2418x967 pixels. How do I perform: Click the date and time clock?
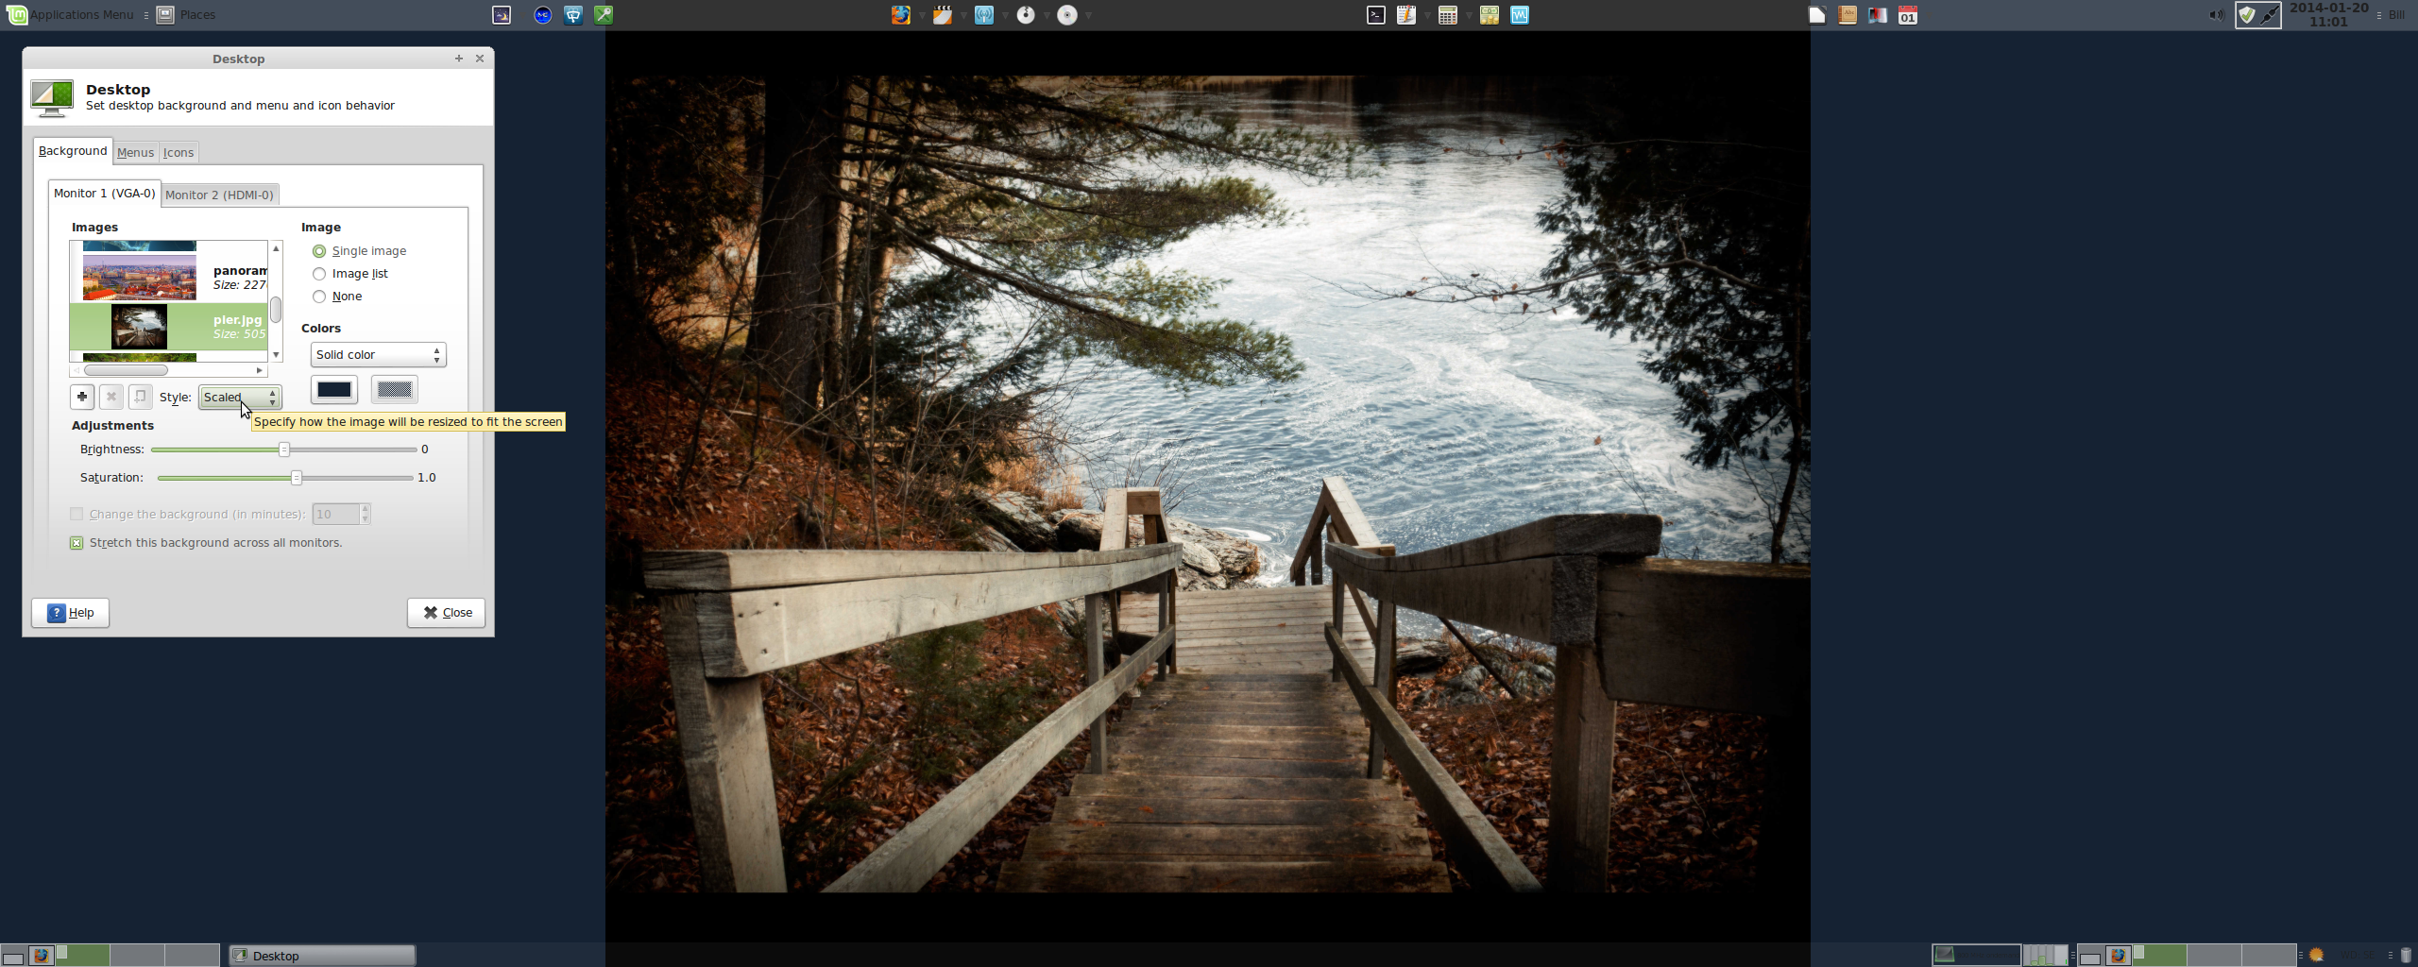(2328, 15)
